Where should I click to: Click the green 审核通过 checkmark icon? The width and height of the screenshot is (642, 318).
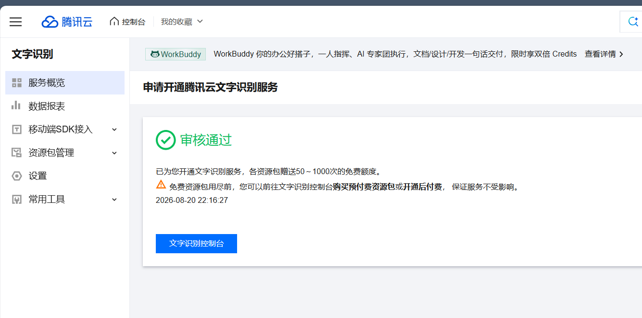pos(165,140)
